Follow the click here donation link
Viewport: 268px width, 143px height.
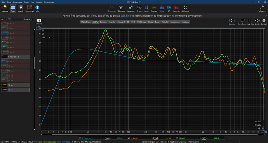[126, 15]
